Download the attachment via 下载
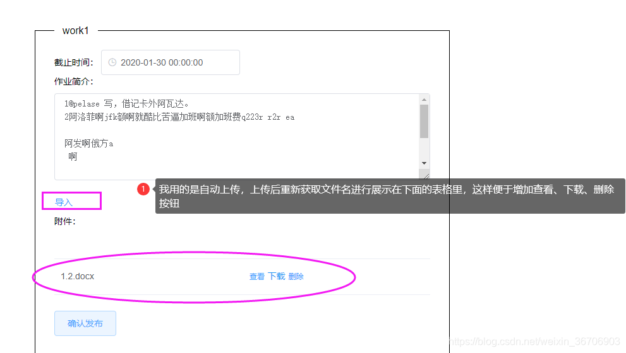Screen dimensions: 626x353 point(276,277)
